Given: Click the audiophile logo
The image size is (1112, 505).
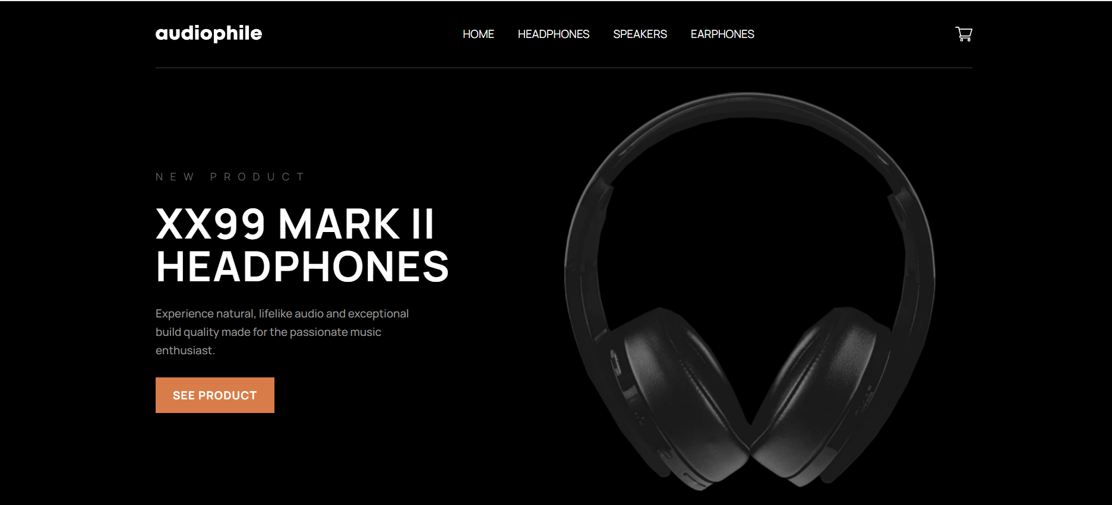Looking at the screenshot, I should coord(208,34).
